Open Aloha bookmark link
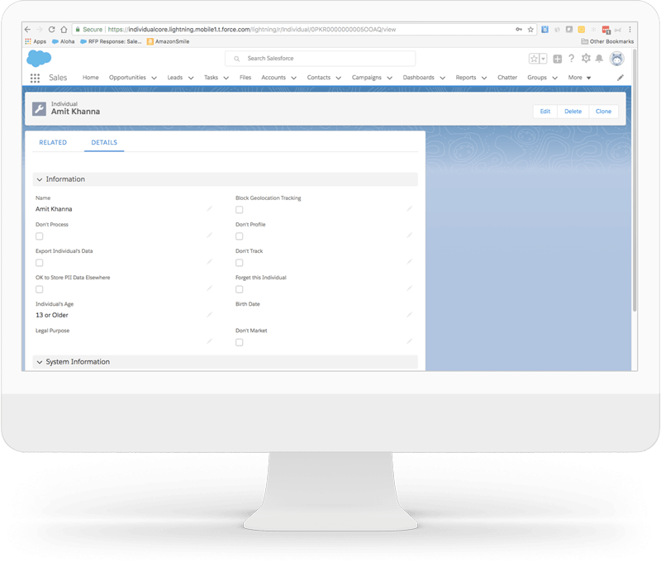This screenshot has width=661, height=562. [64, 41]
